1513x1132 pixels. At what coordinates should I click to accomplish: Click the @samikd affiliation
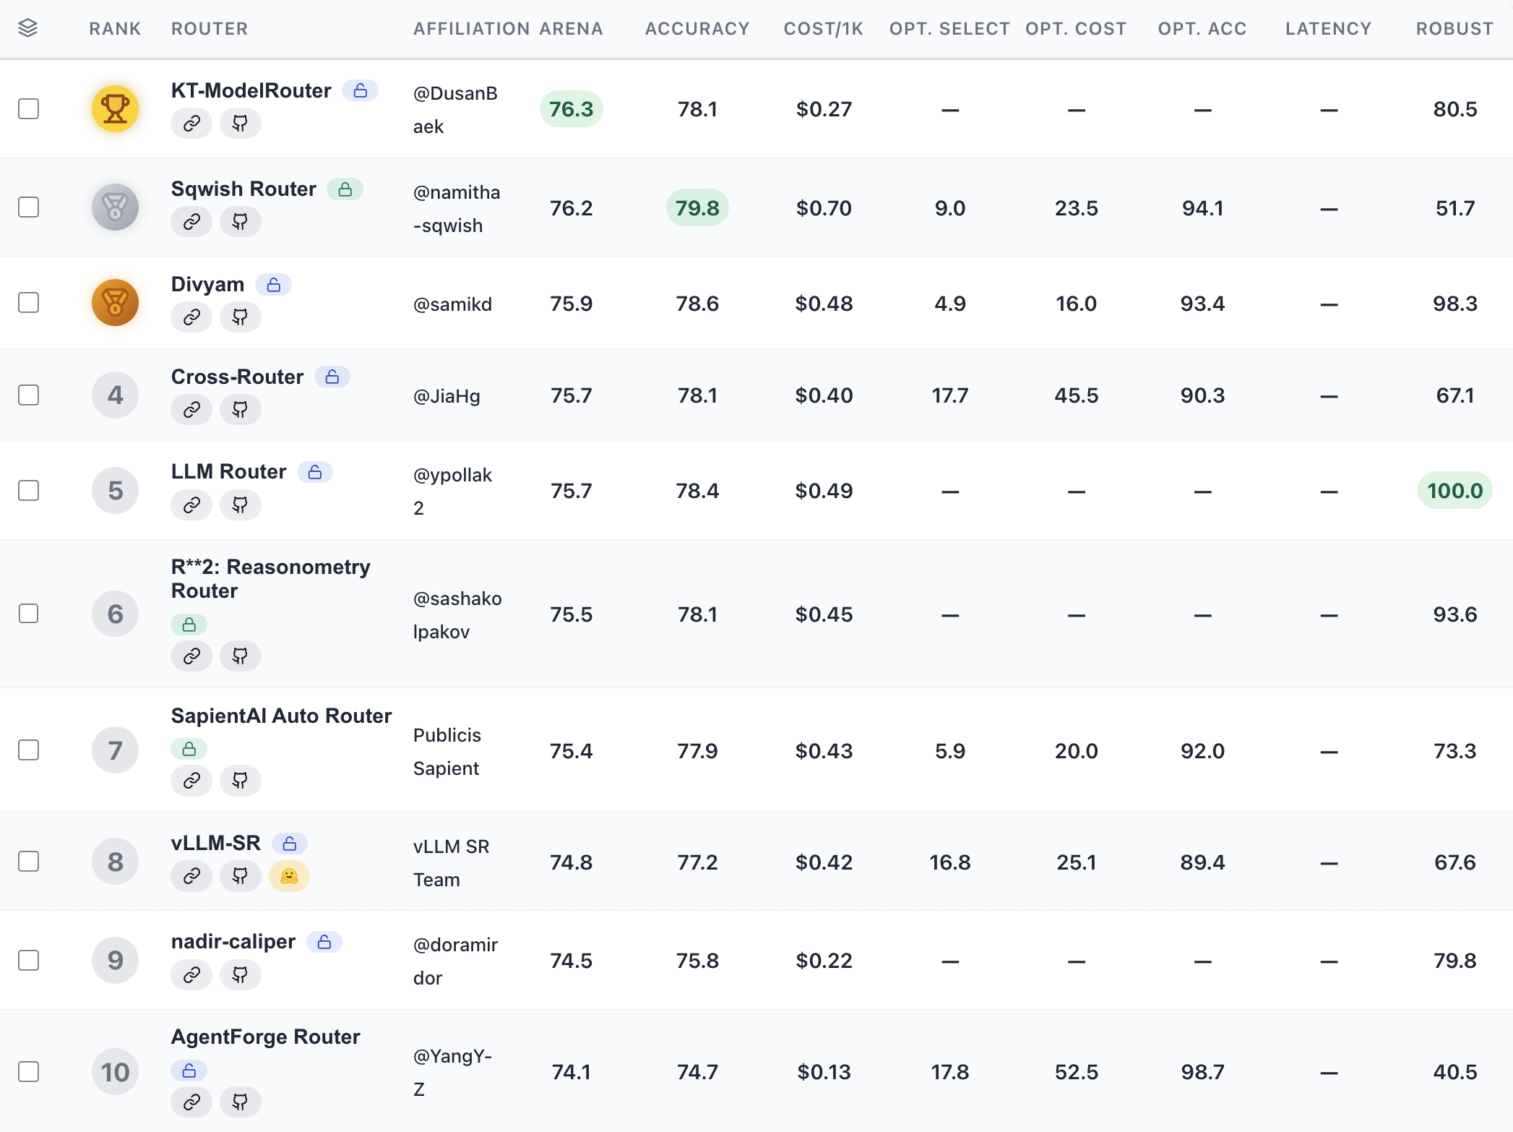[452, 304]
